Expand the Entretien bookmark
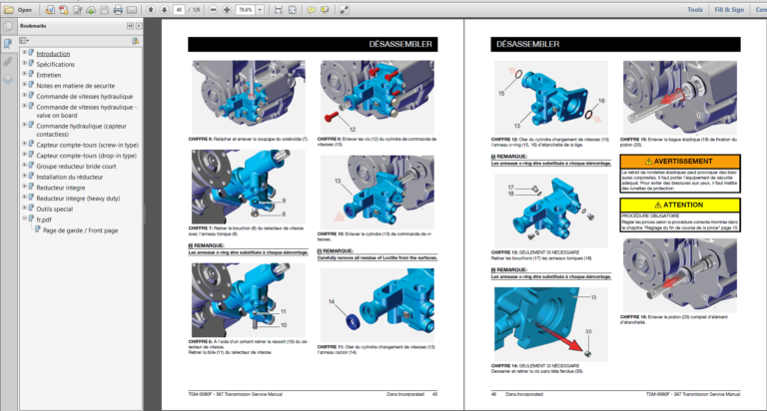Viewport: 767px width, 411px height. (x=24, y=73)
